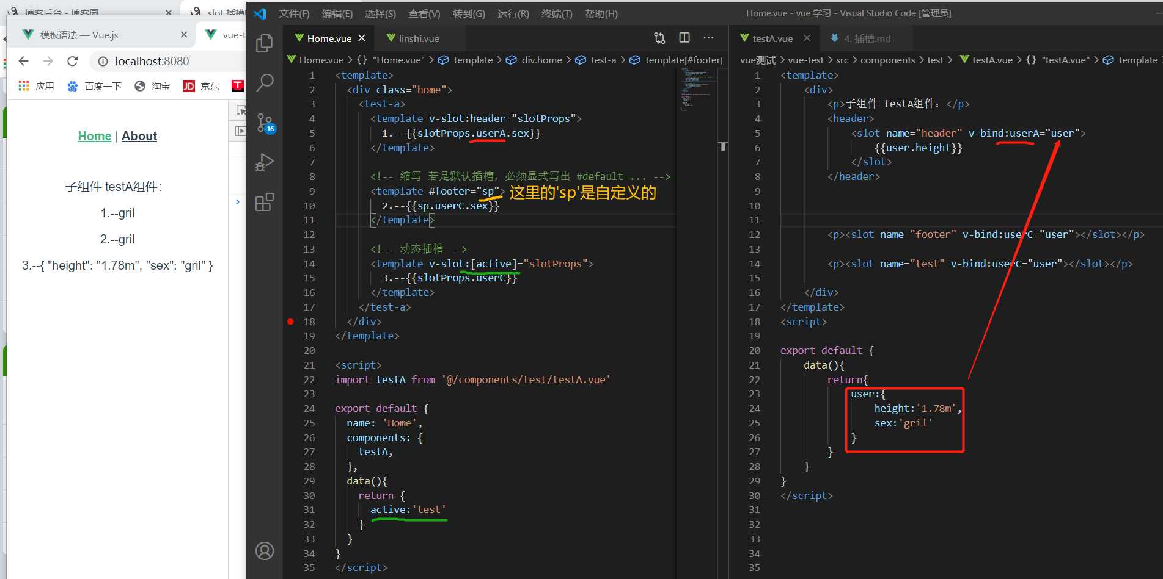
Task: Open the Run and Debug view
Action: point(264,162)
